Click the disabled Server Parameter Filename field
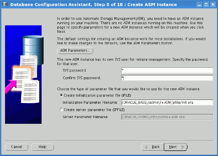The image size is (218, 156). [x=167, y=117]
